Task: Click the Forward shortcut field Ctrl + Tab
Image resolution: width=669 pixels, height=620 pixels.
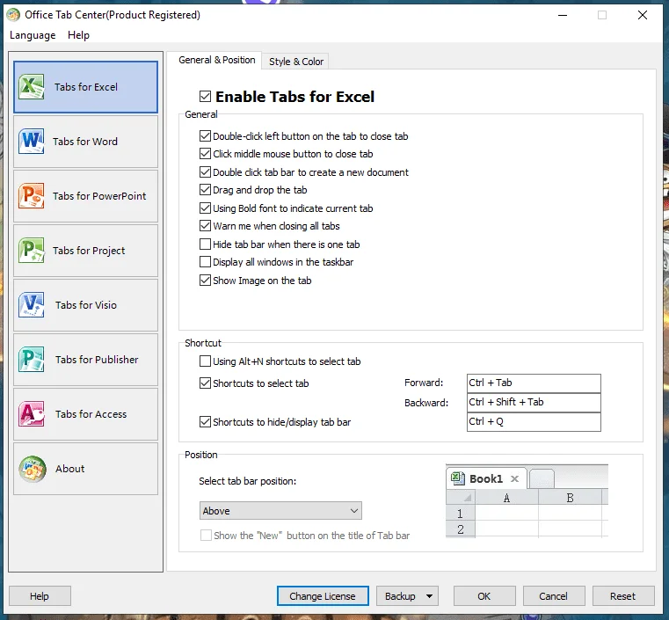Action: pos(534,383)
